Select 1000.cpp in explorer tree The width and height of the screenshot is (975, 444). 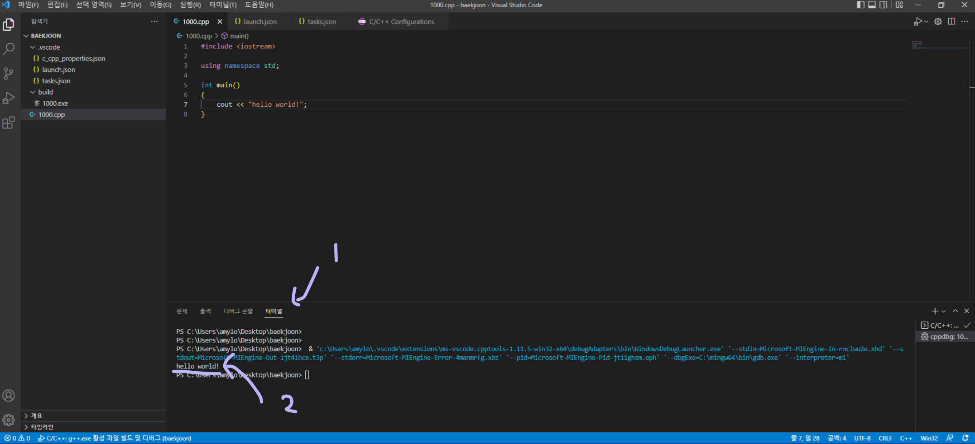(x=93, y=114)
